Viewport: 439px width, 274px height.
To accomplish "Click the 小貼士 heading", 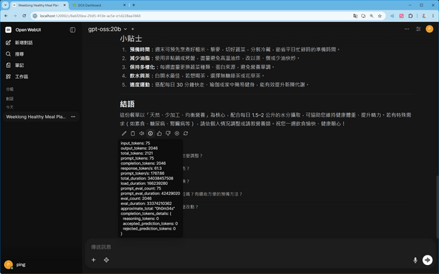I will click(x=131, y=38).
